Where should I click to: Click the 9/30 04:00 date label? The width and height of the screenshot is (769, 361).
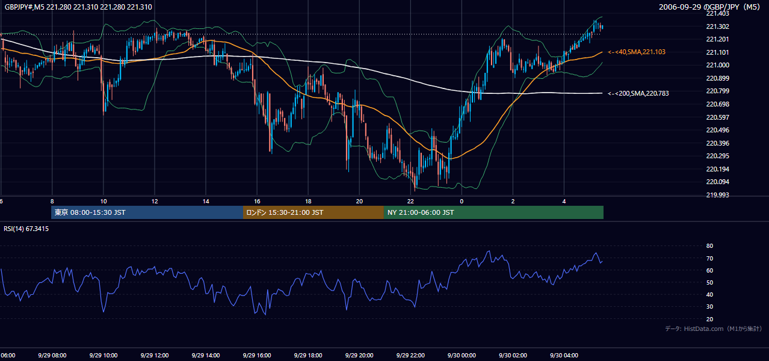click(x=564, y=356)
